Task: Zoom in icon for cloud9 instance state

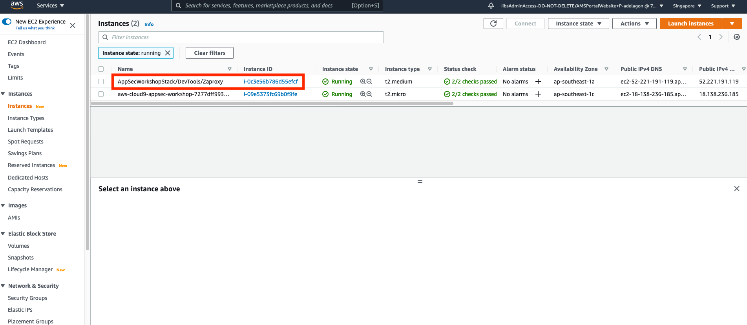Action: coord(363,94)
